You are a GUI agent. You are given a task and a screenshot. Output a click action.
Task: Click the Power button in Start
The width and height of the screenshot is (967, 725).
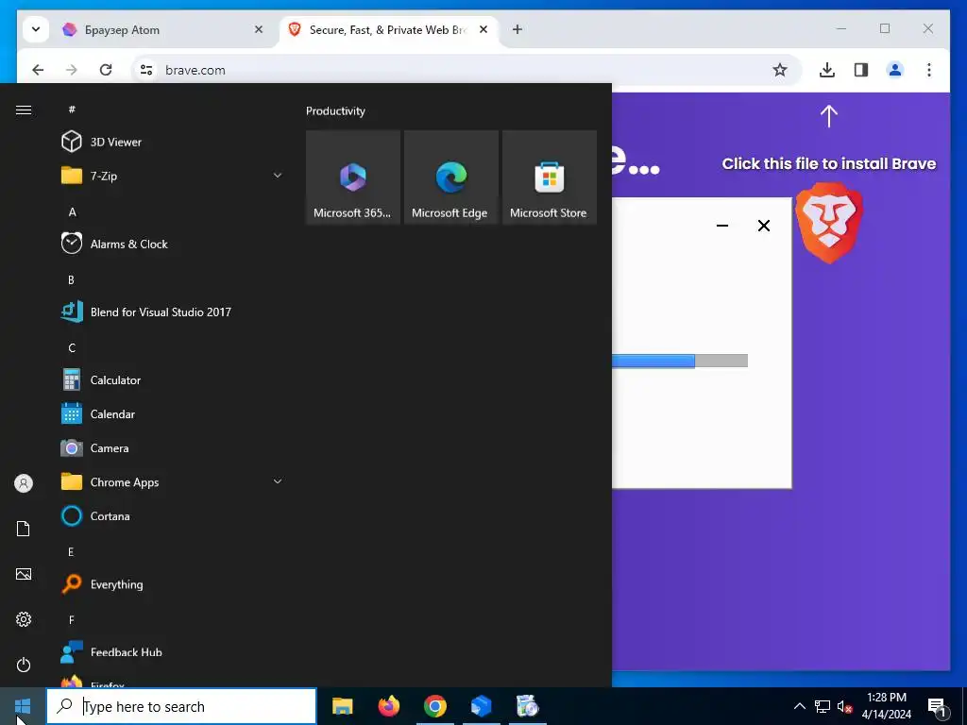tap(24, 665)
